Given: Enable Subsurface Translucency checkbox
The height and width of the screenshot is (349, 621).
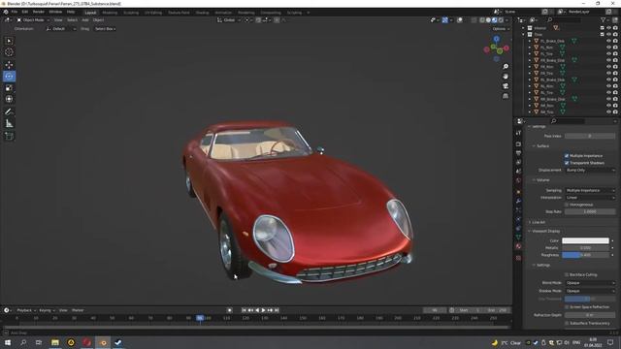Looking at the screenshot, I should pyautogui.click(x=567, y=323).
